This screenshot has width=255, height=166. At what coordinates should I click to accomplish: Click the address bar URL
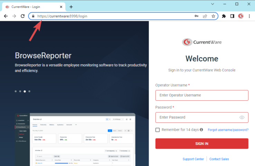[x=62, y=16]
